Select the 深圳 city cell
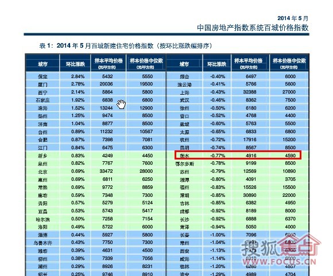Screen dimensions: 333x276 click(x=184, y=195)
